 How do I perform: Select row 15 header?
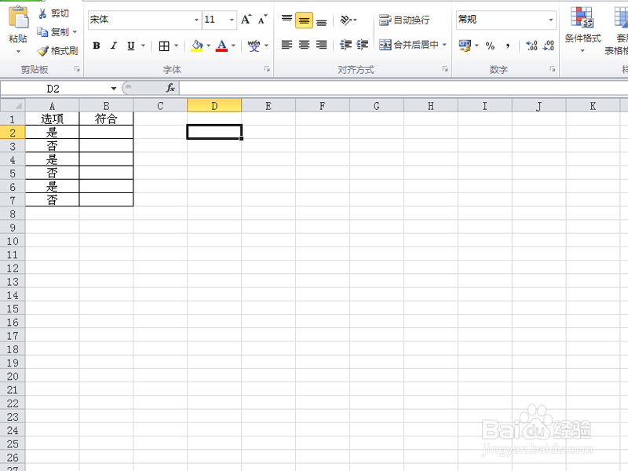[13, 309]
